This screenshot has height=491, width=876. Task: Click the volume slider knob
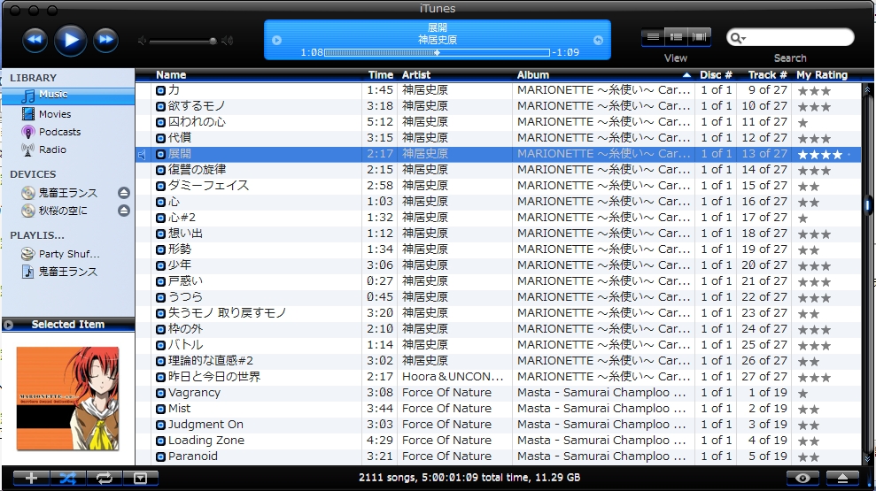coord(213,42)
